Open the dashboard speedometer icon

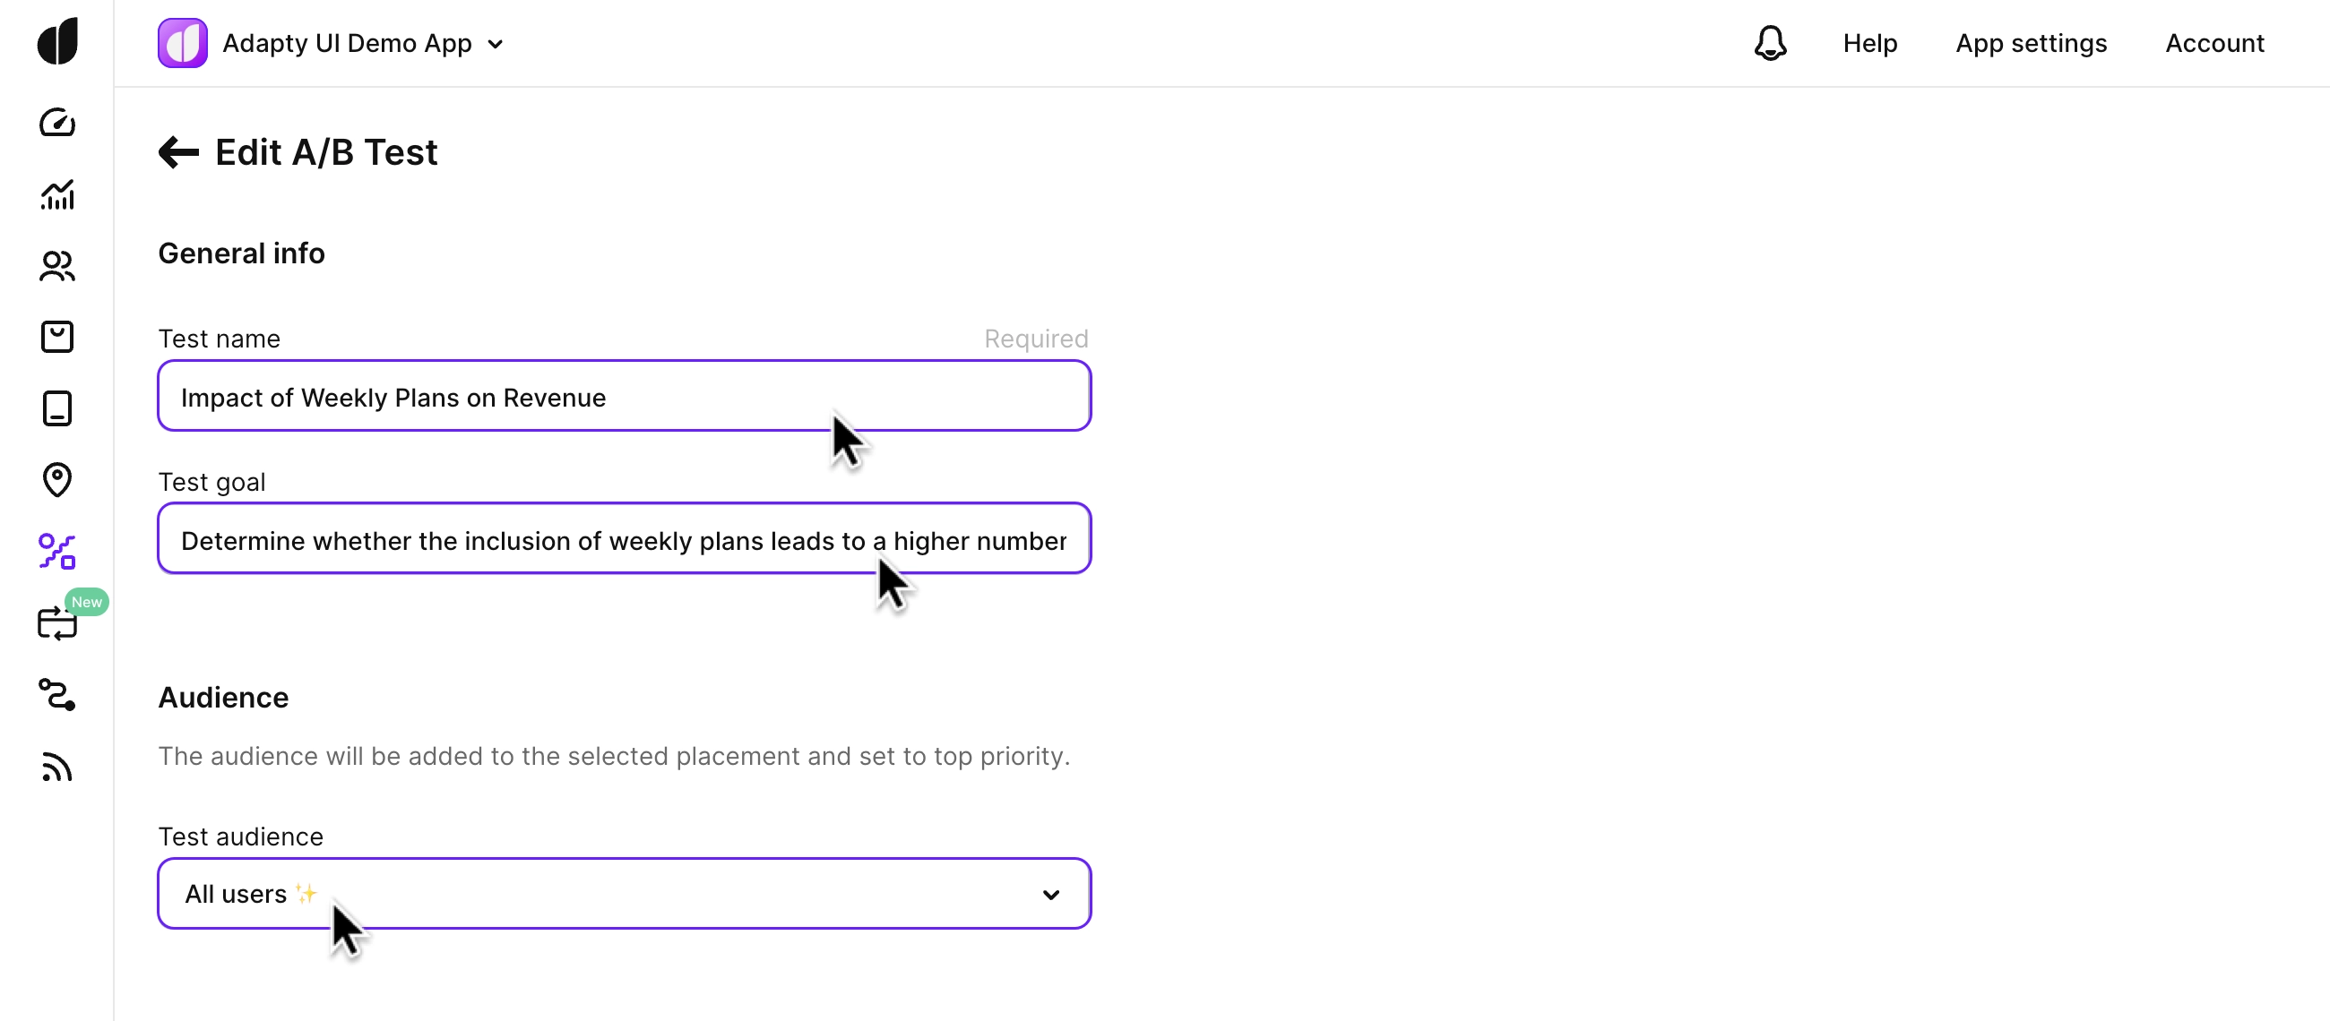57,122
